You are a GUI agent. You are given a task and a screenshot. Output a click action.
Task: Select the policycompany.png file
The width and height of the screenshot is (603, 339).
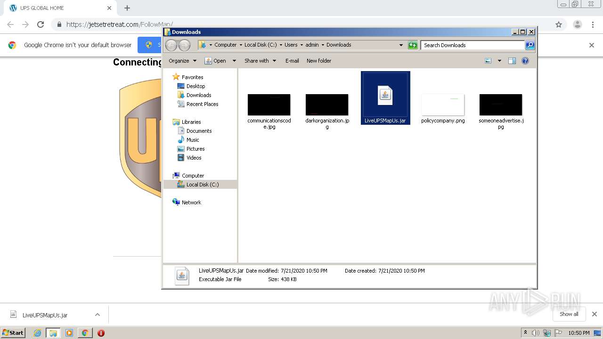pyautogui.click(x=443, y=108)
